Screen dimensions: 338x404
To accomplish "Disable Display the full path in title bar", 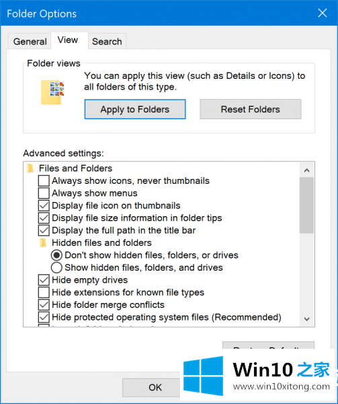I will [44, 230].
